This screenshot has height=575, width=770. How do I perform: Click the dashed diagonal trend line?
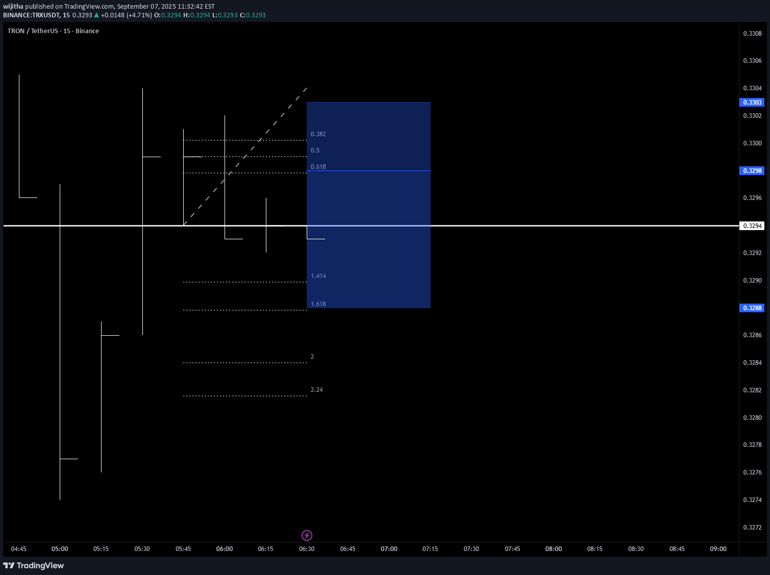[245, 156]
